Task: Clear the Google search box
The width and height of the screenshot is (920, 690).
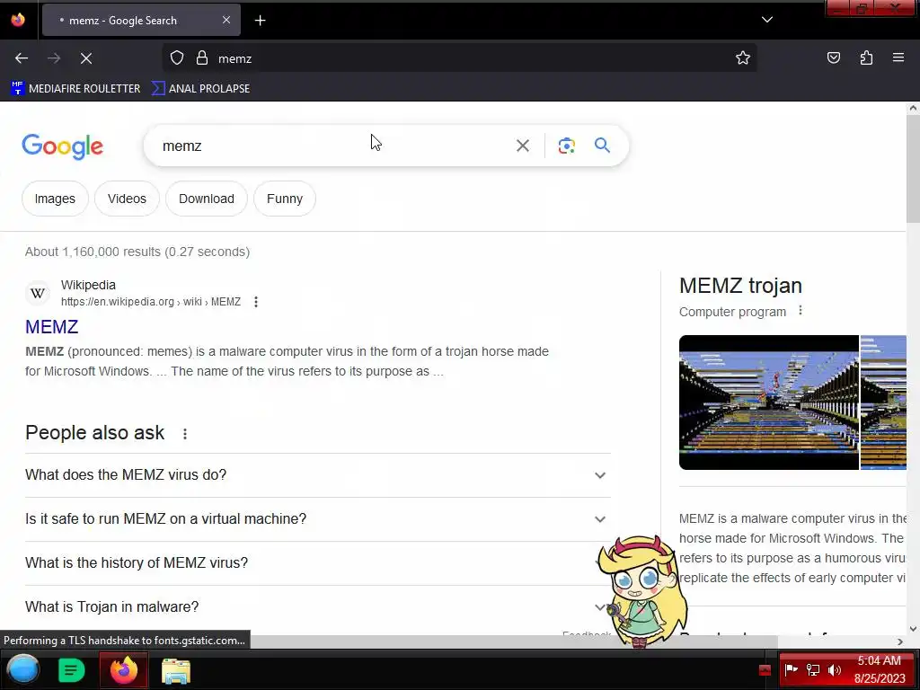Action: (522, 146)
